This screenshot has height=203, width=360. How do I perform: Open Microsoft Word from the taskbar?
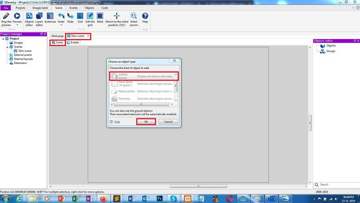coord(131,198)
